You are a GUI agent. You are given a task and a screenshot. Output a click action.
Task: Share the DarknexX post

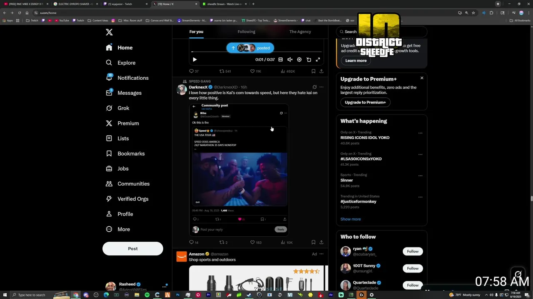coord(321,243)
